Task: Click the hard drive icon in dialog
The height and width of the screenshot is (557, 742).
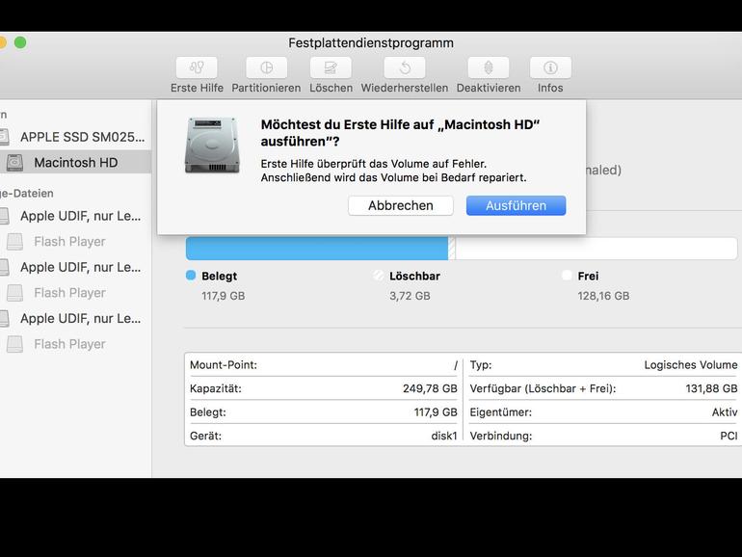Action: coord(211,146)
